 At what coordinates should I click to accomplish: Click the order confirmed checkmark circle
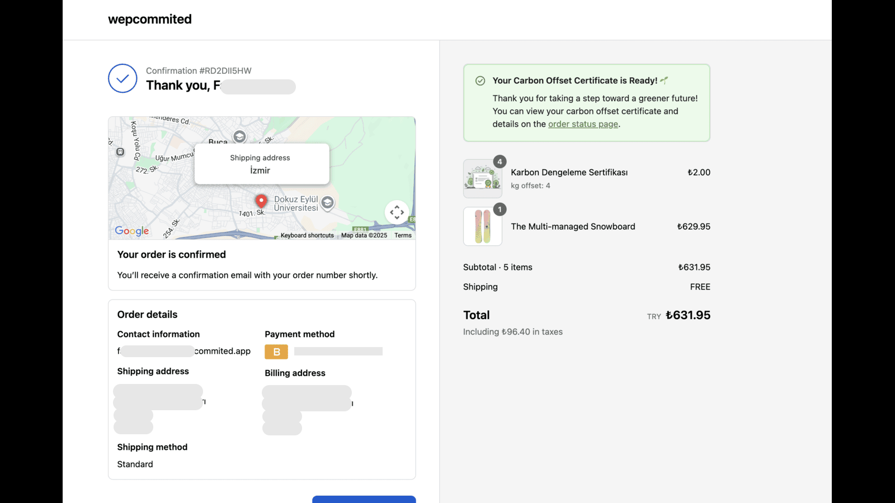click(x=123, y=78)
